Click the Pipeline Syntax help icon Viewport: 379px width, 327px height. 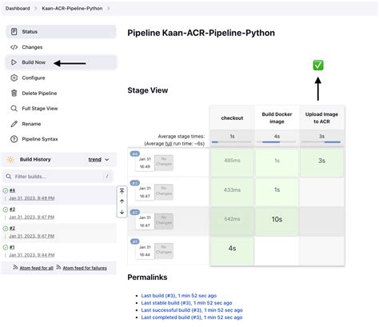coord(14,139)
